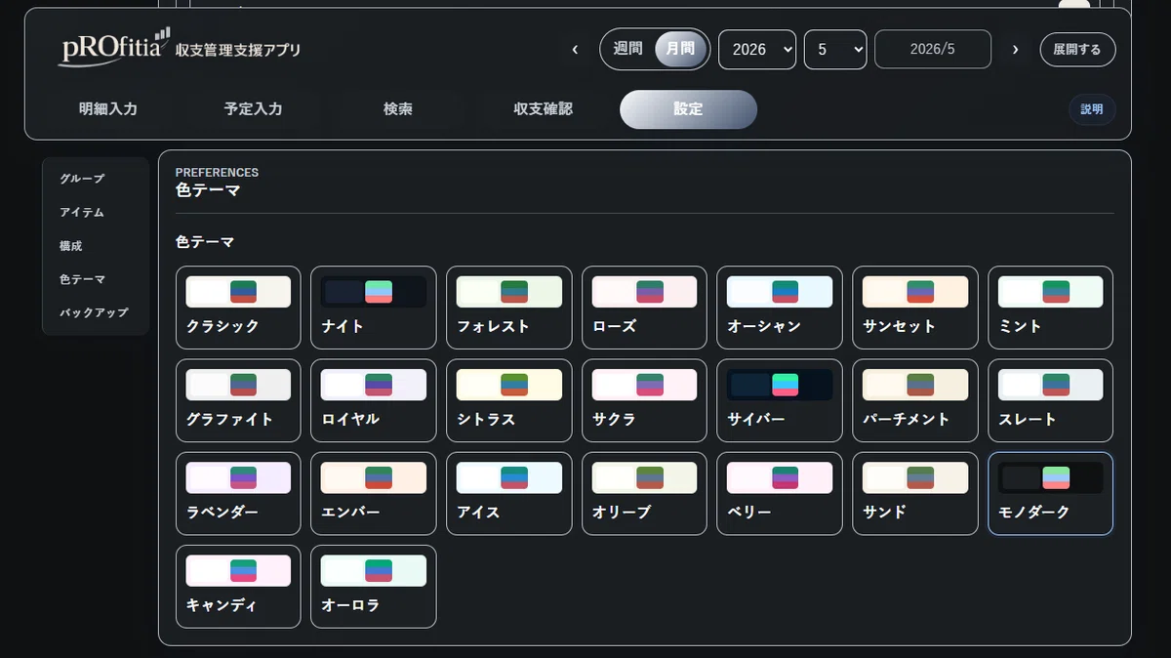Screen dimensions: 1171x658
Task: Click the 2026/5 date field
Action: [x=933, y=49]
